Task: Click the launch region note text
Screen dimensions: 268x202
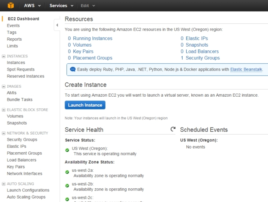Action: [116, 118]
